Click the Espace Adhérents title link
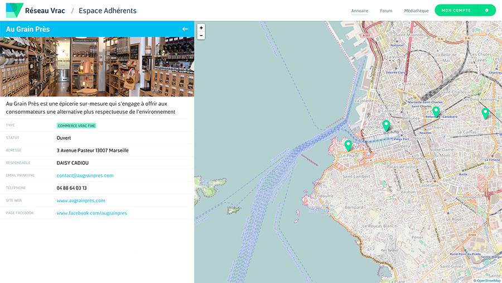This screenshot has width=502, height=283. point(108,11)
